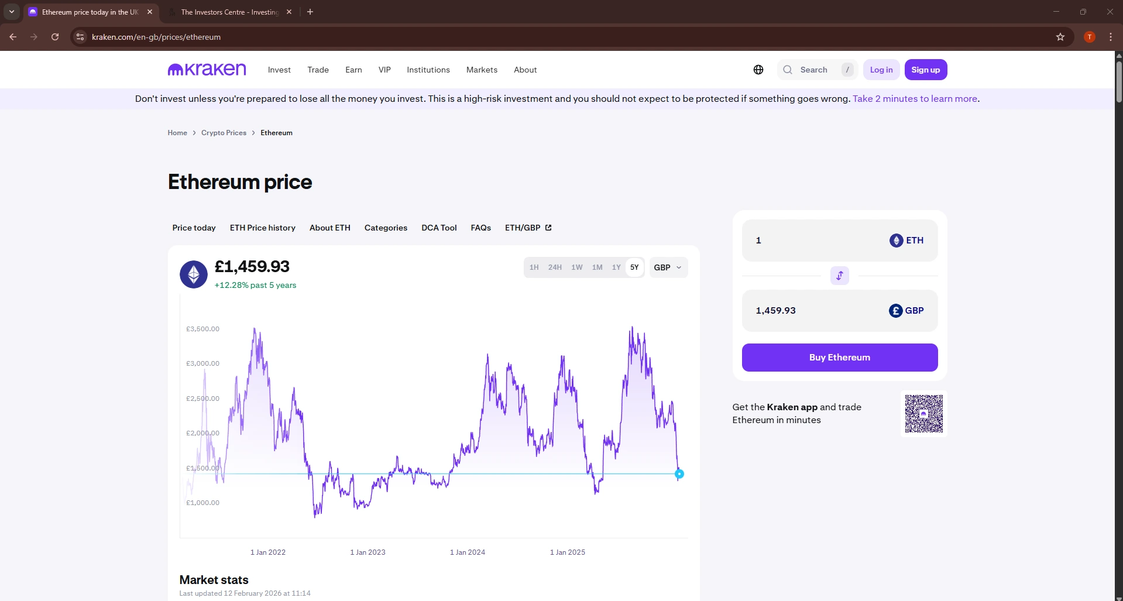Viewport: 1123px width, 601px height.
Task: Select the 1W chart range
Action: 577,267
